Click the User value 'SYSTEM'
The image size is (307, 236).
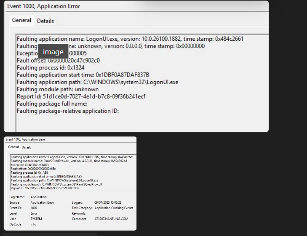click(36, 219)
